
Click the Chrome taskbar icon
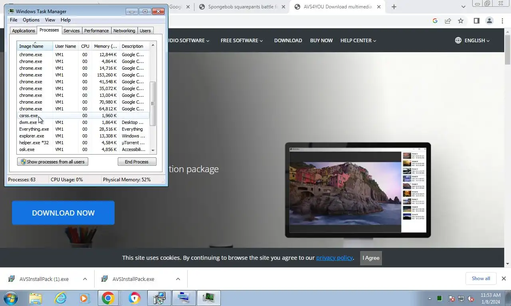click(x=108, y=298)
